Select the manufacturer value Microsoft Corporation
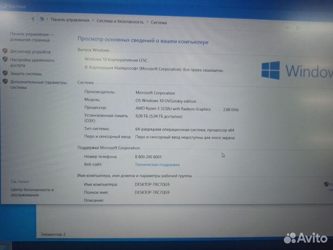333x250 pixels. pyautogui.click(x=155, y=93)
